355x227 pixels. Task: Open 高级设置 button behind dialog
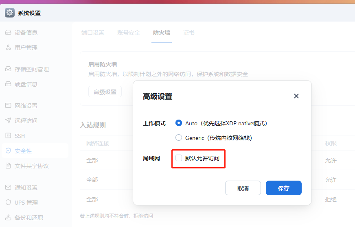click(x=105, y=92)
